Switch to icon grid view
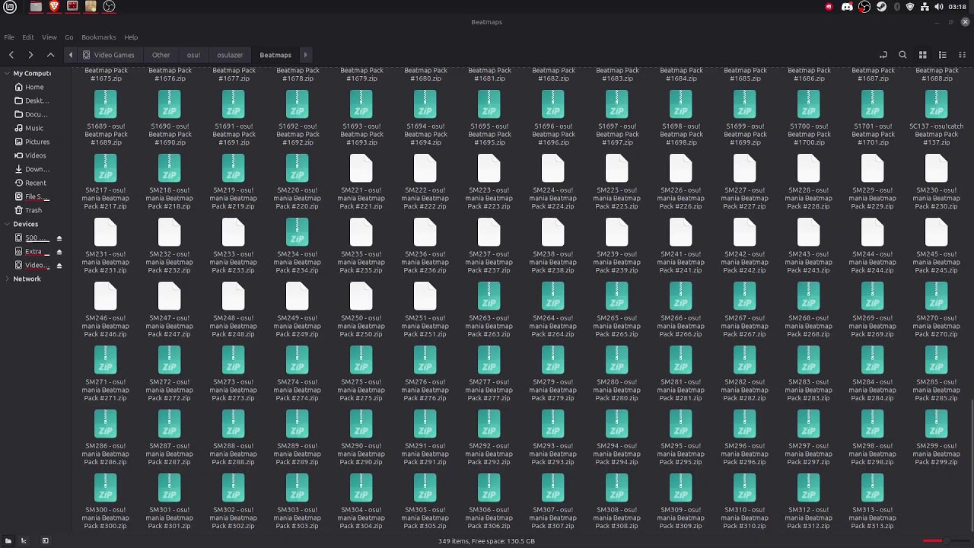Image resolution: width=974 pixels, height=548 pixels. pyautogui.click(x=922, y=55)
